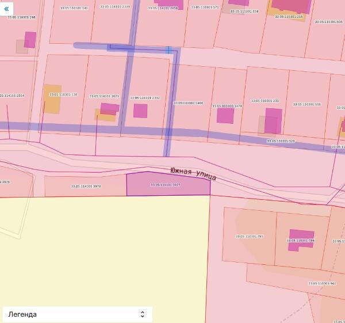Select highlighted parcel 33:05:114101:3977

(168, 184)
